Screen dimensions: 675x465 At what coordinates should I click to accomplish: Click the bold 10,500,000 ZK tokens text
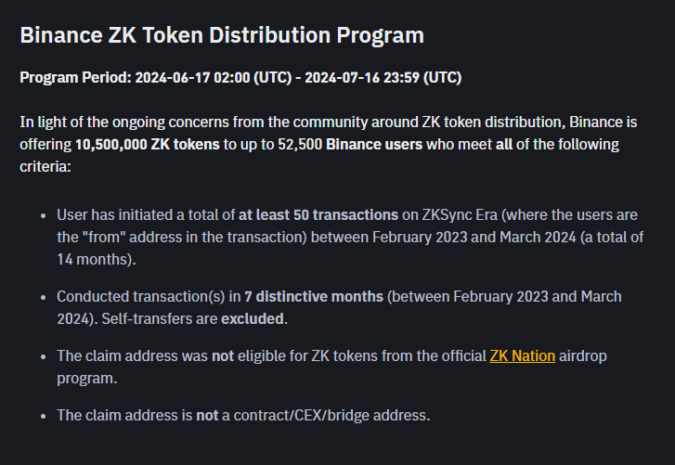click(x=148, y=145)
